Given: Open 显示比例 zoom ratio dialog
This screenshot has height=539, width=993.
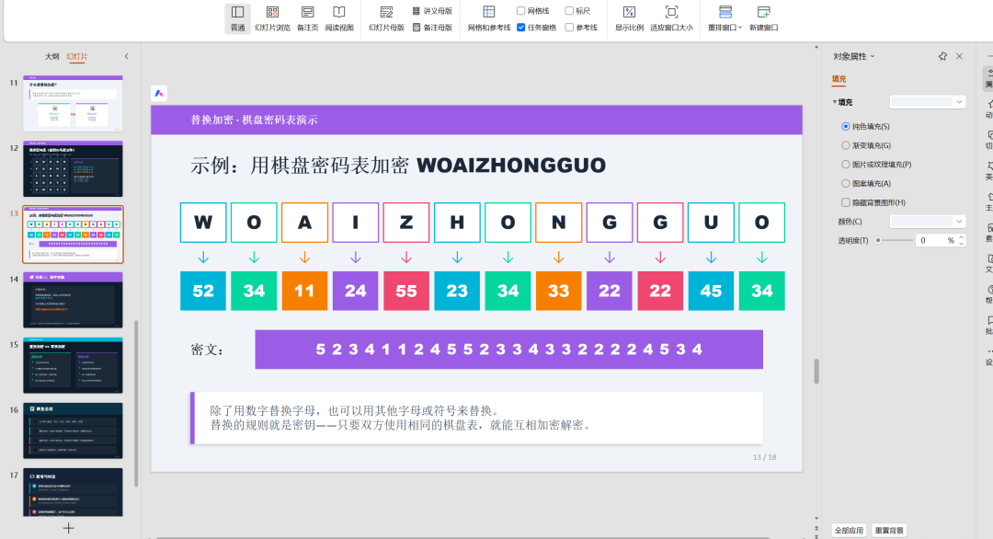Looking at the screenshot, I should coord(629,18).
